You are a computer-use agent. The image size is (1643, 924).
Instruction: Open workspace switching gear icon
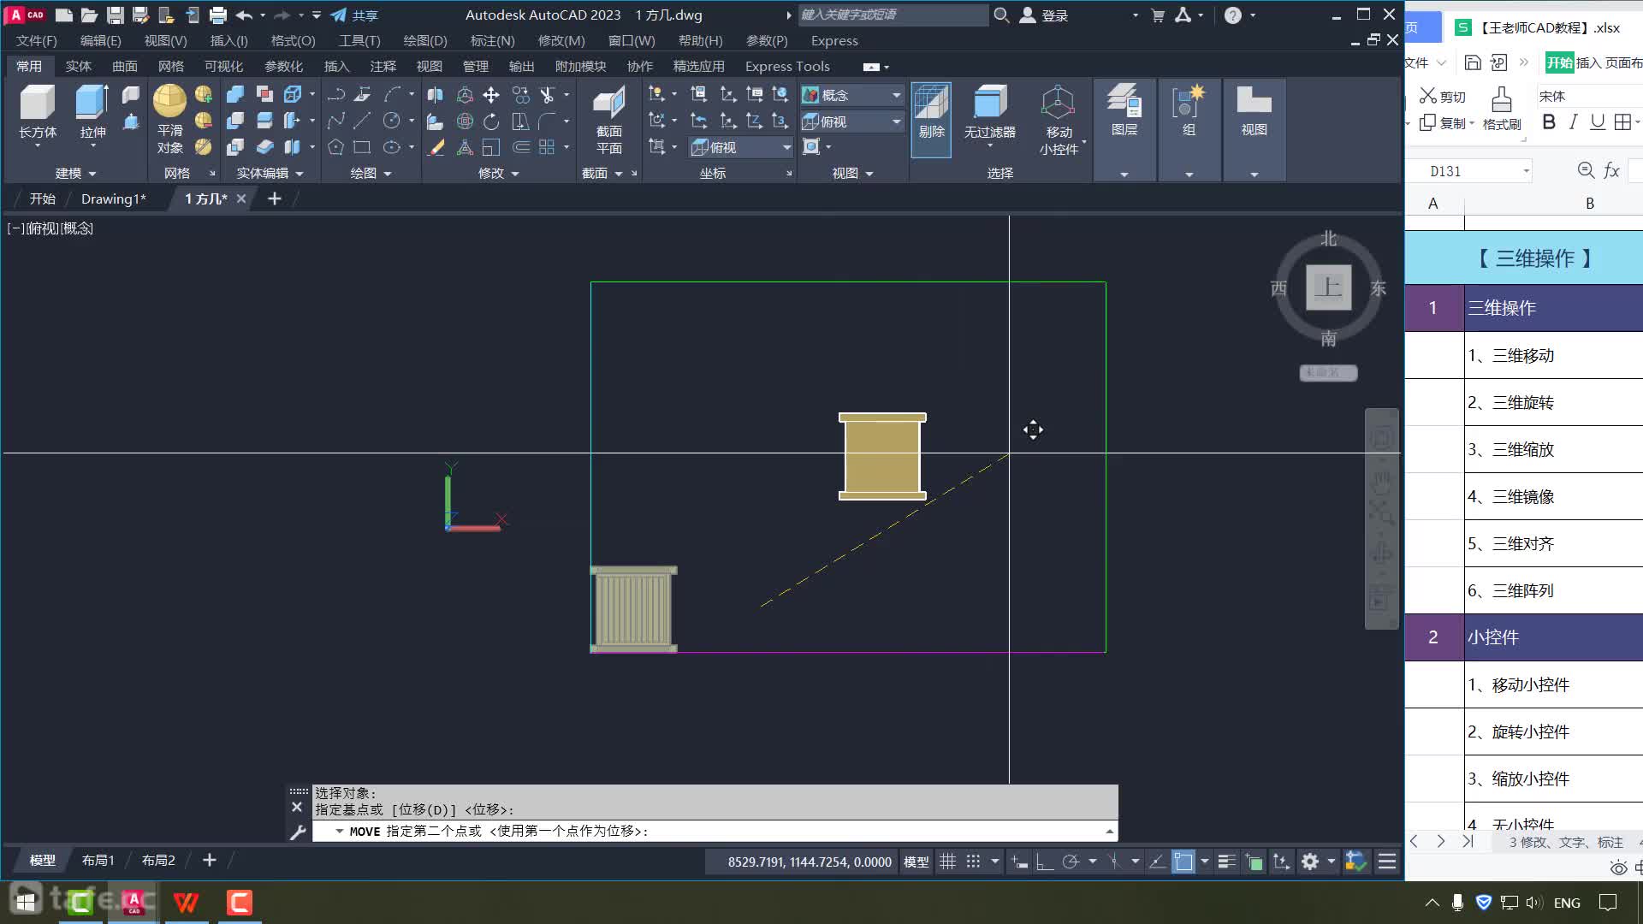(1310, 862)
